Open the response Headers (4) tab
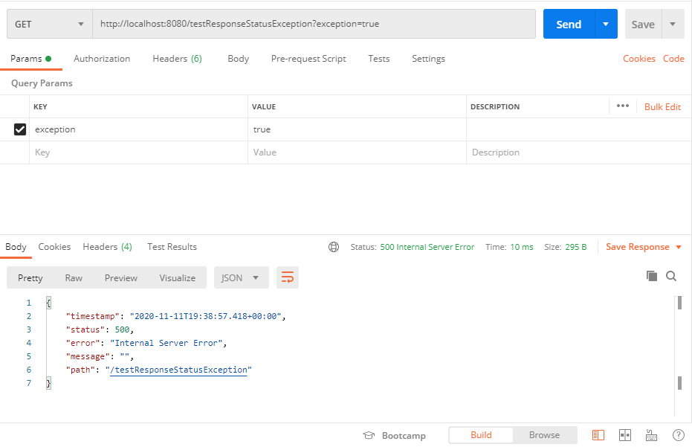This screenshot has height=447, width=692. (x=107, y=247)
